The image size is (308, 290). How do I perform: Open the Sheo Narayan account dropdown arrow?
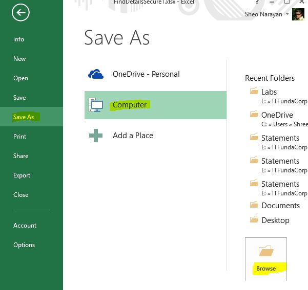tap(287, 14)
